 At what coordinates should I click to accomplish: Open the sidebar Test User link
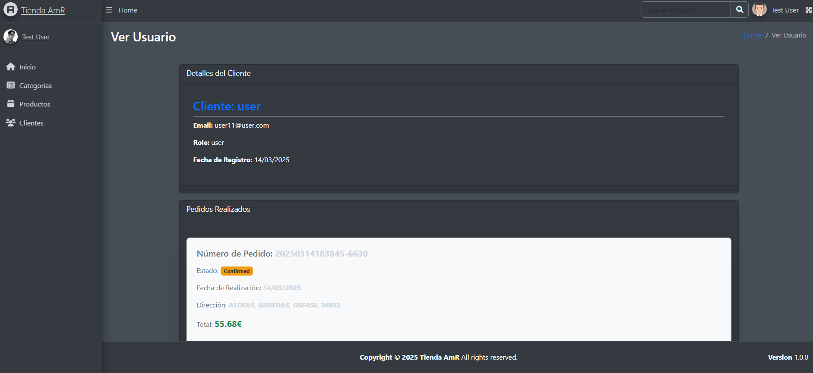tap(36, 37)
